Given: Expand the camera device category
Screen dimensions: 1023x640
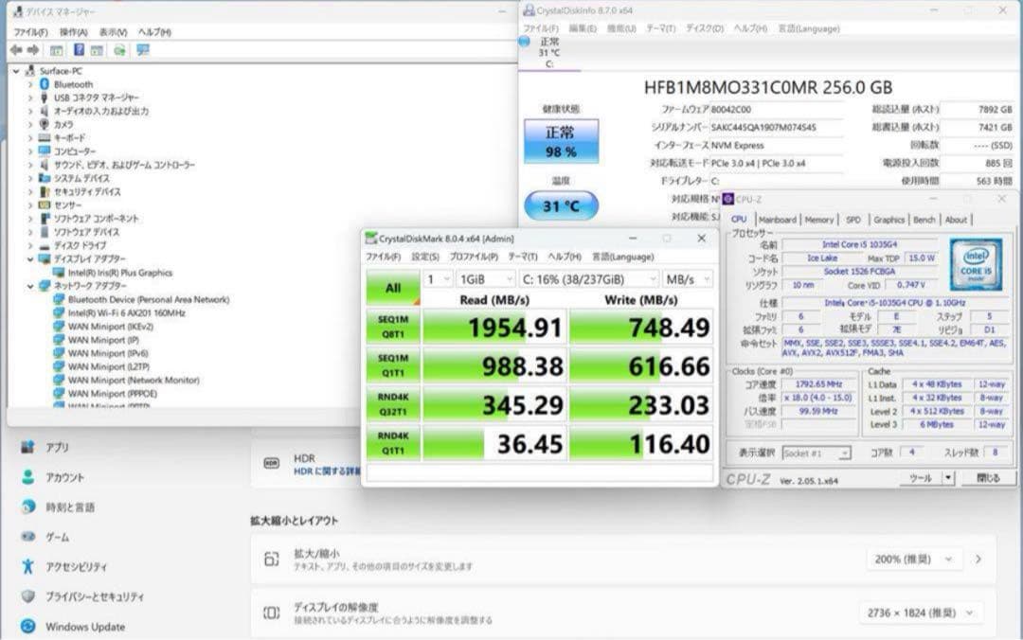Looking at the screenshot, I should pos(30,124).
